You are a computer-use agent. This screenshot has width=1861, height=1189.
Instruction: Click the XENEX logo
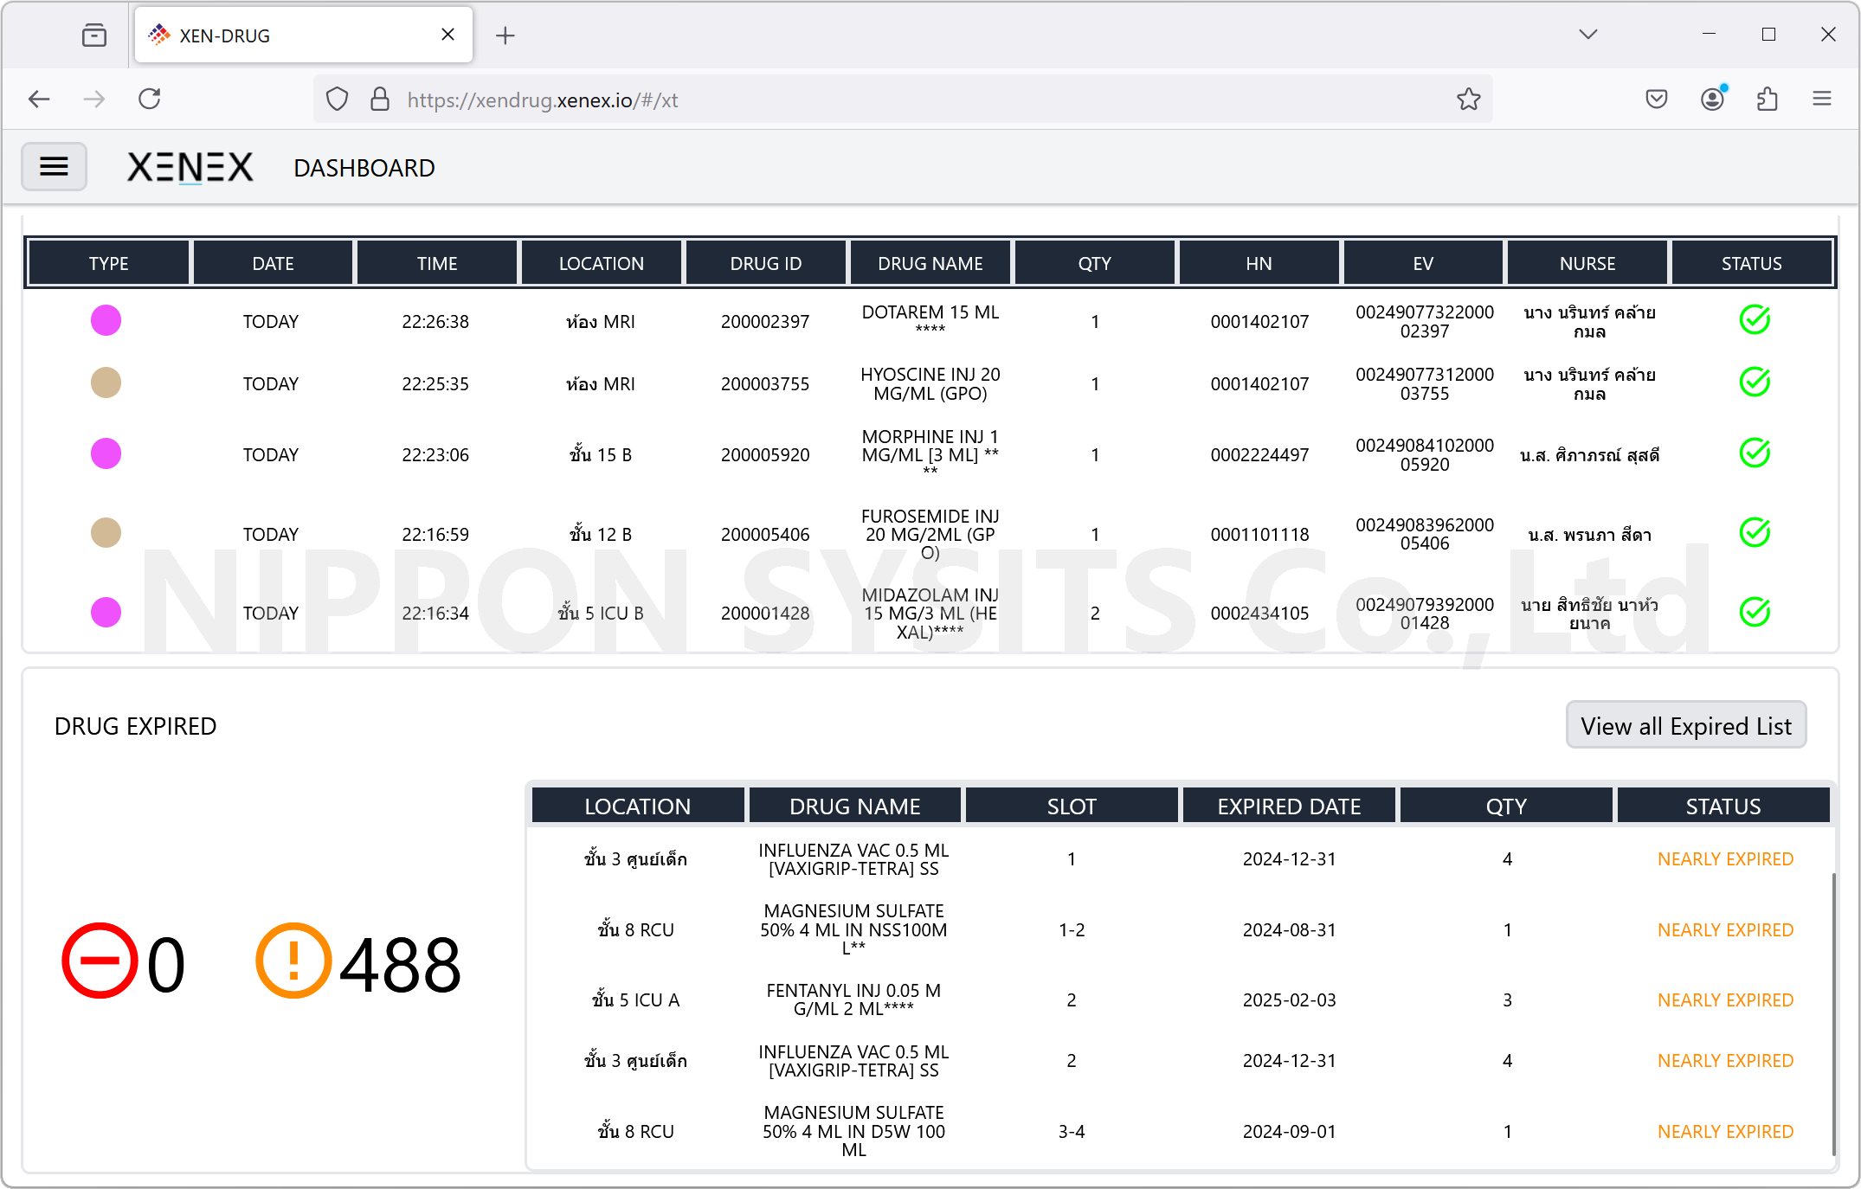(x=190, y=167)
